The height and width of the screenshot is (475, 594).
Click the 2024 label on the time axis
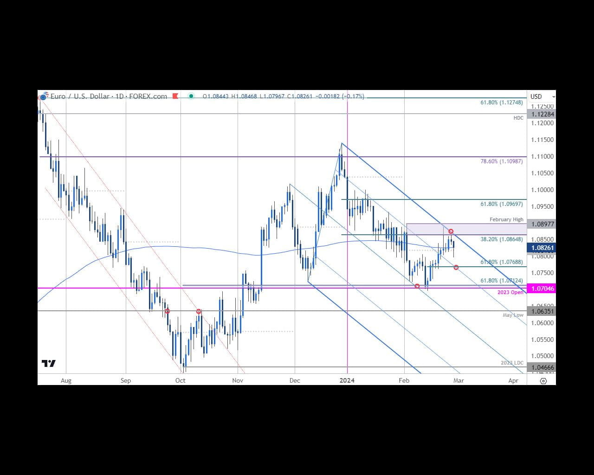click(347, 380)
